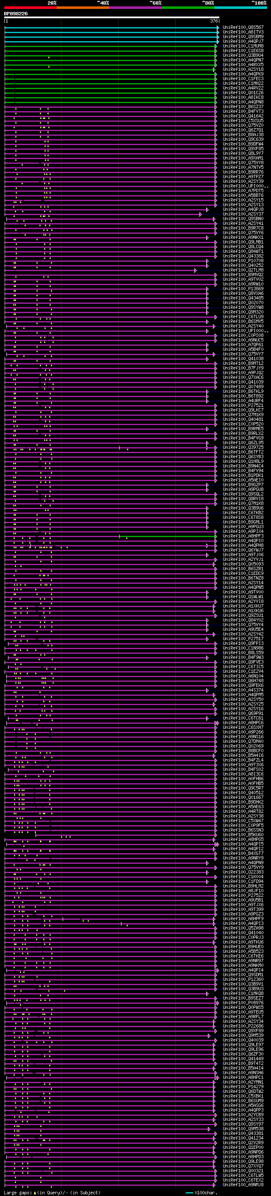Viewport: 271px width, 1196px height.
Task: Click label UniRef100_A4QPJ8
Action: click(x=243, y=210)
